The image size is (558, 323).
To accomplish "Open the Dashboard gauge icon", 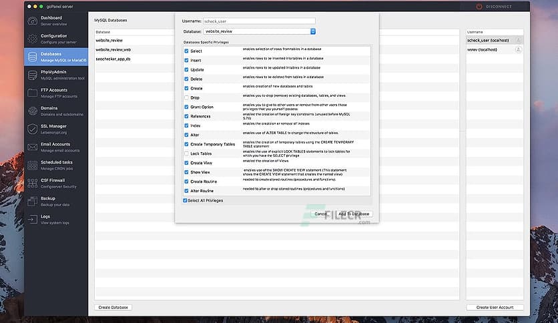I will coord(33,21).
